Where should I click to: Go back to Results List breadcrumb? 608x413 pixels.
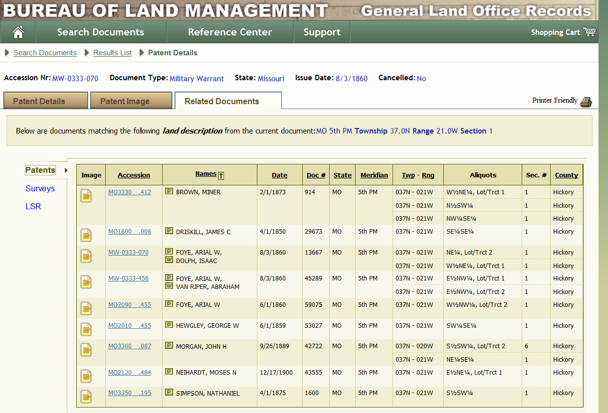[112, 53]
